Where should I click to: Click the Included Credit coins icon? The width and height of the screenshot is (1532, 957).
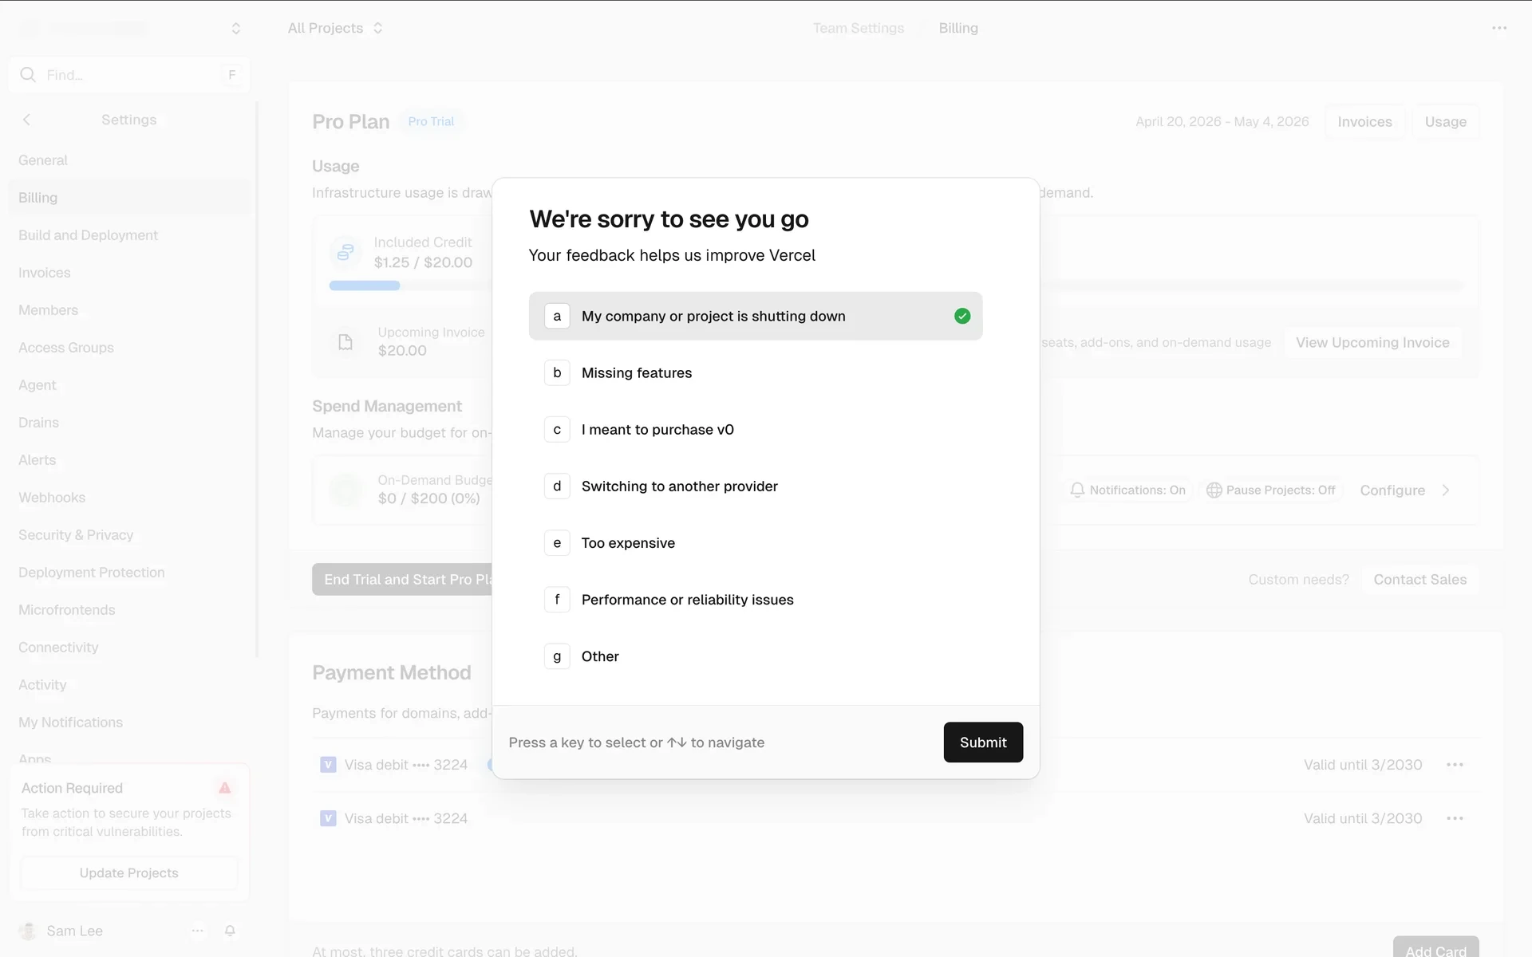345,252
